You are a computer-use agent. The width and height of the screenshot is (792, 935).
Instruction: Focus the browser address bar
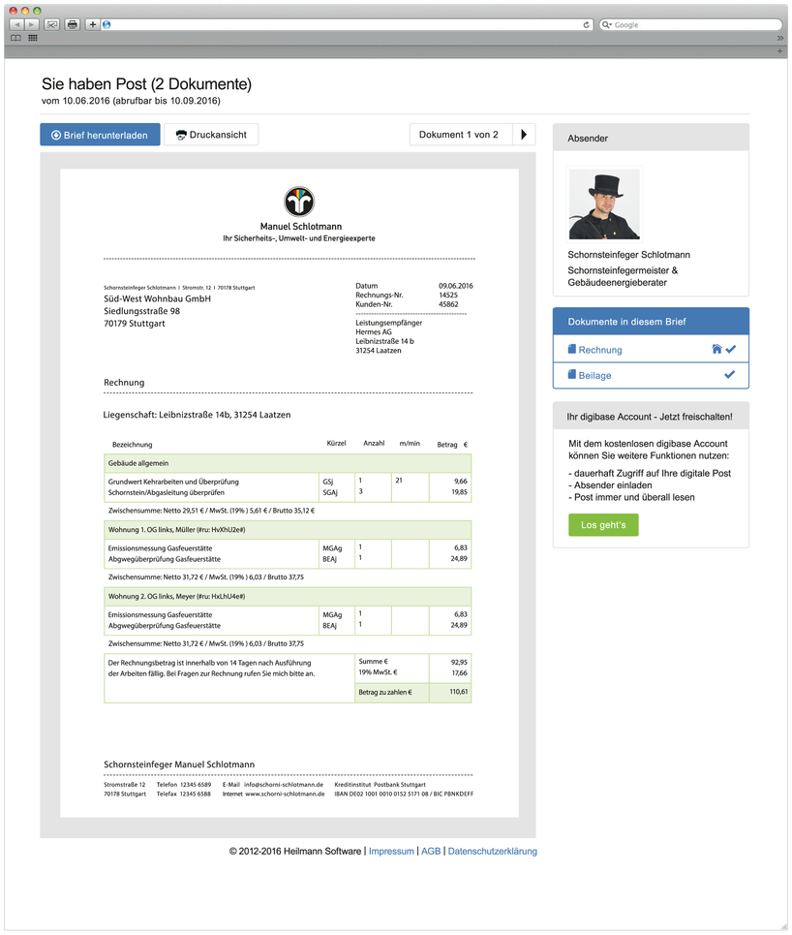(346, 24)
